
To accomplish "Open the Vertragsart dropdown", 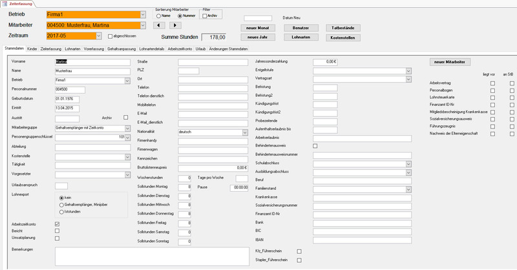I will [x=408, y=79].
